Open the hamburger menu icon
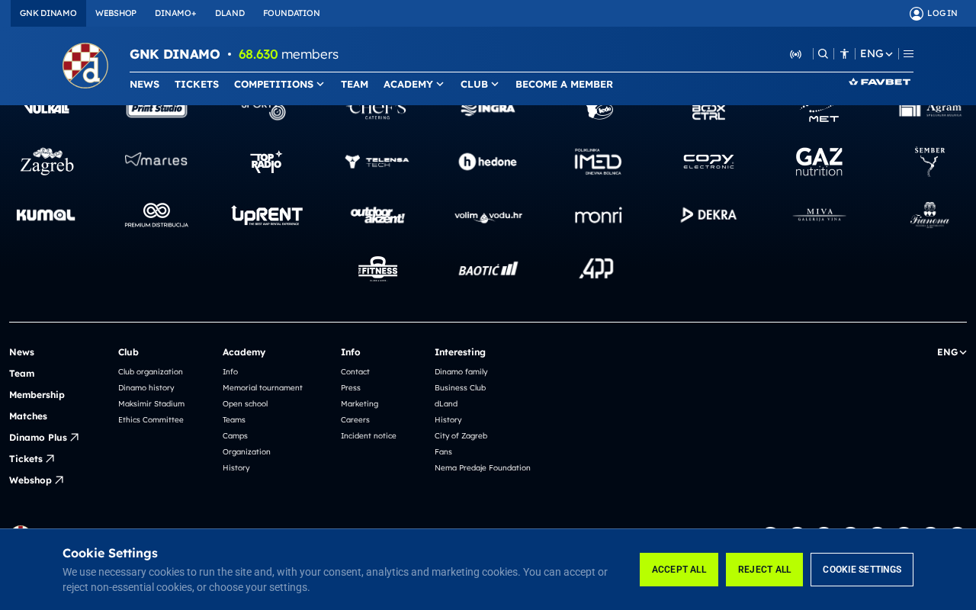The width and height of the screenshot is (976, 610). pyautogui.click(x=908, y=54)
